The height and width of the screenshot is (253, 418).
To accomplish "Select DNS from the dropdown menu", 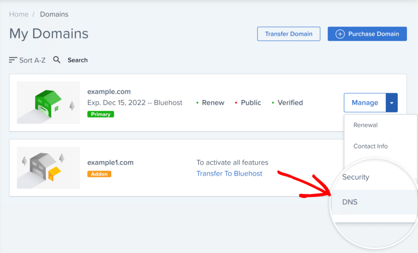I will click(350, 202).
